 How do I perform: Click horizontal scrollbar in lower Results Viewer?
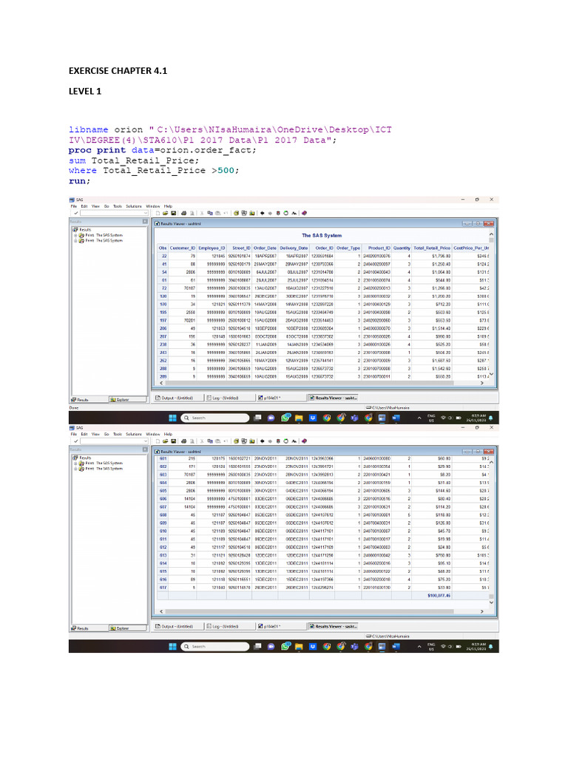click(309, 611)
